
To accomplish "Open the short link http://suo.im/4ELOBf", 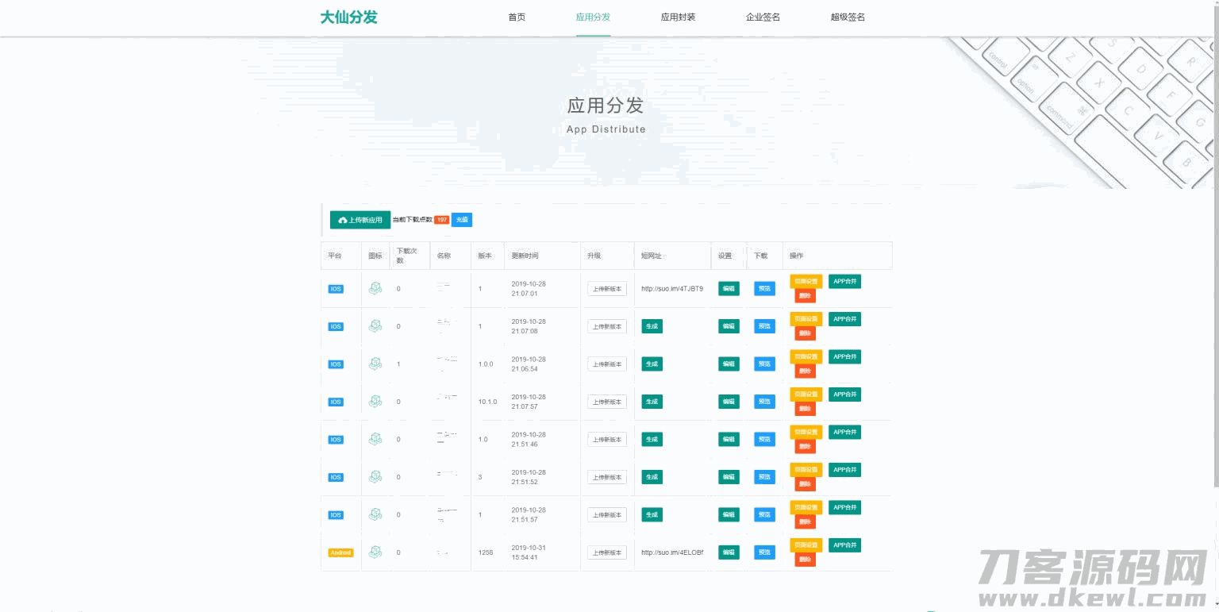I will tap(671, 552).
